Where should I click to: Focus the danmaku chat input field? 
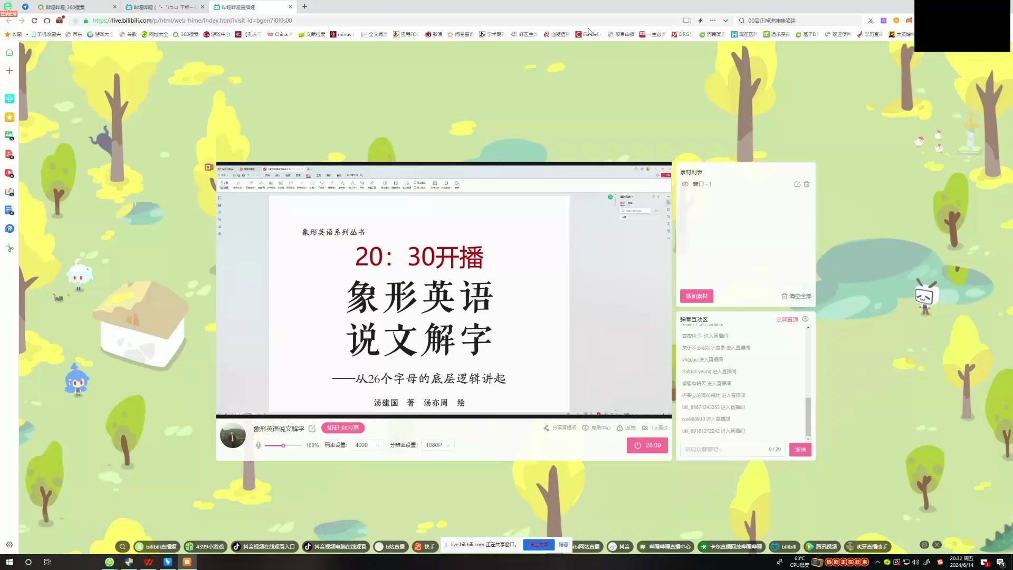tap(732, 450)
